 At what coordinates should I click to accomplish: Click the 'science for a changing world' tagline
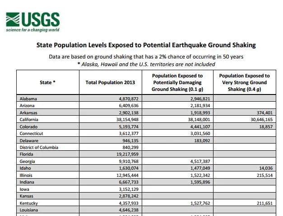coord(32,30)
